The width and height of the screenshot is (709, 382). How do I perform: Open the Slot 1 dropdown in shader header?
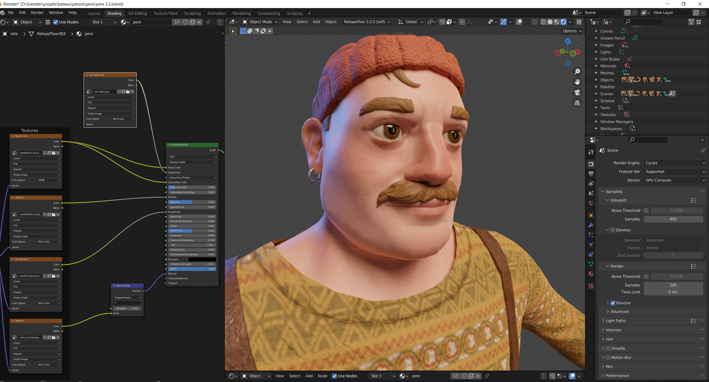click(104, 22)
